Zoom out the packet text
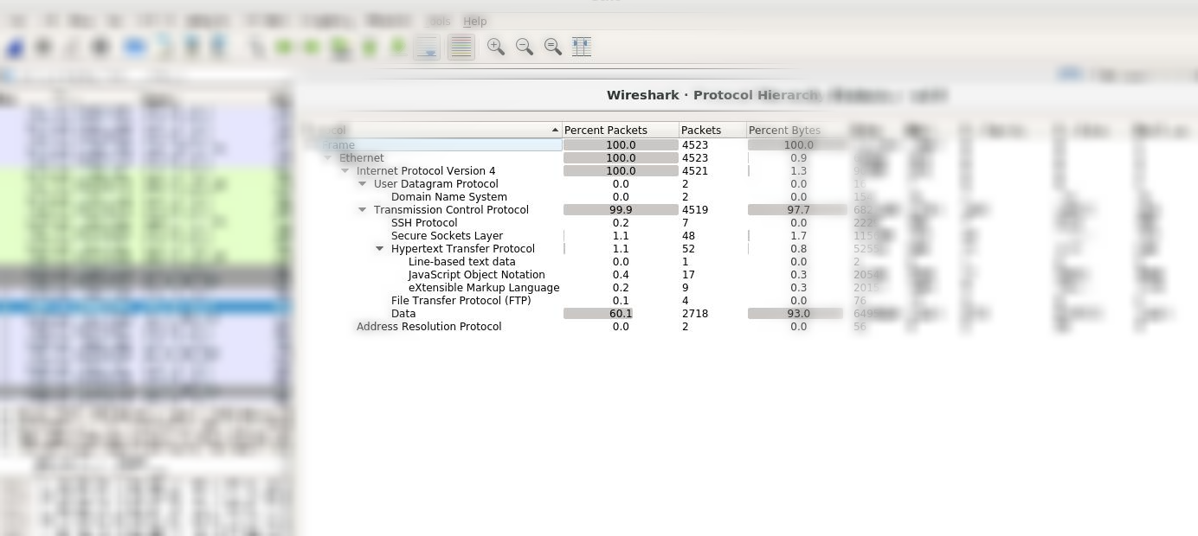This screenshot has width=1198, height=536. point(525,47)
